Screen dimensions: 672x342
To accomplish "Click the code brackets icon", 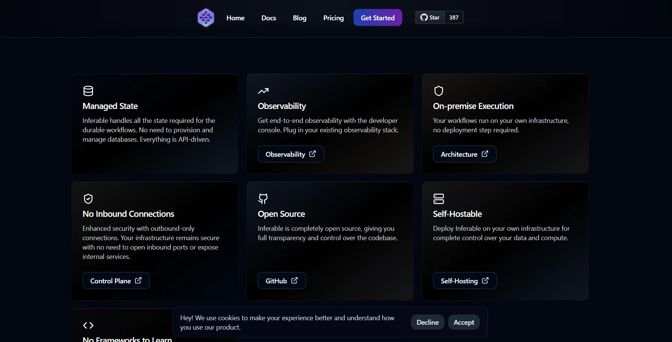I will (x=88, y=325).
